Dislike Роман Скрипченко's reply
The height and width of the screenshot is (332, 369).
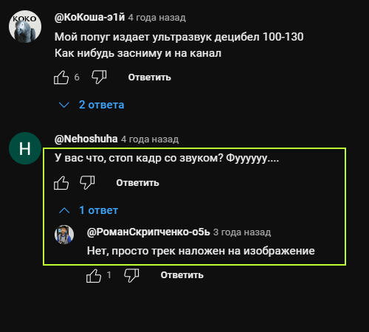(131, 275)
